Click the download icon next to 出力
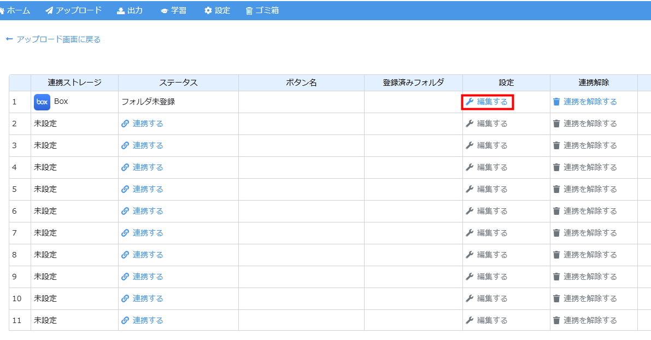The image size is (651, 340). [121, 10]
